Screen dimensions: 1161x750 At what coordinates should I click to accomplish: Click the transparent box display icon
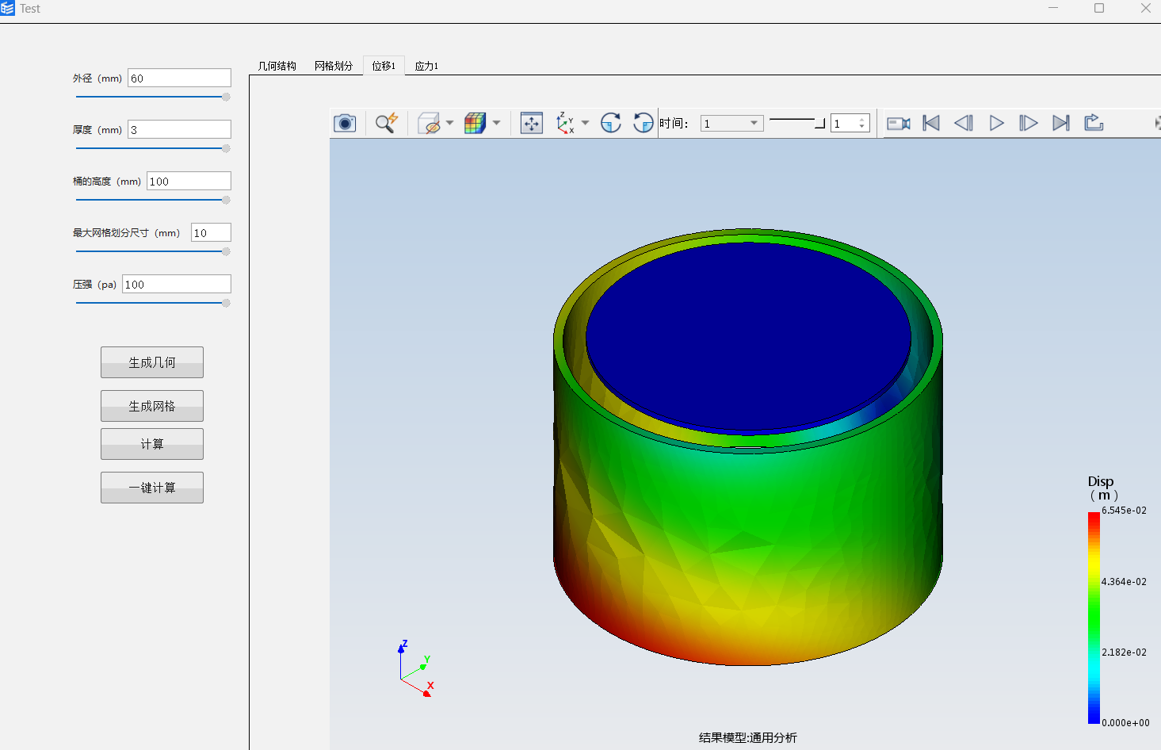pos(429,123)
